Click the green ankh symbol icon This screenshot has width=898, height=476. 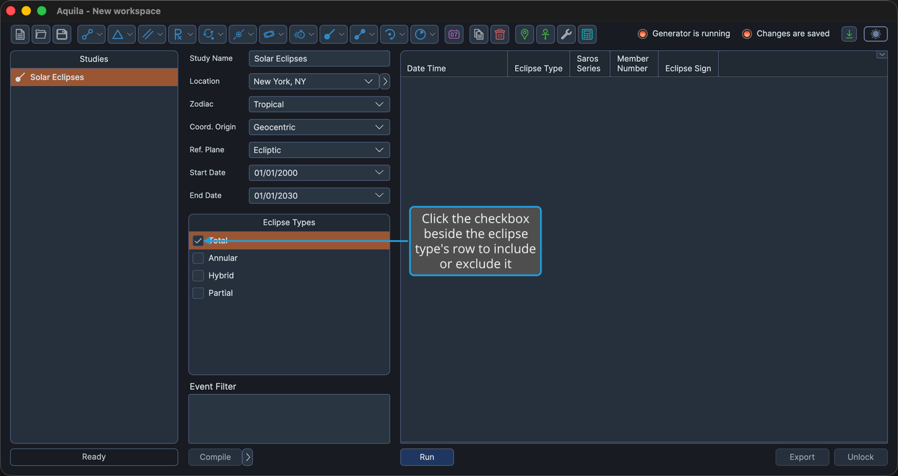545,34
